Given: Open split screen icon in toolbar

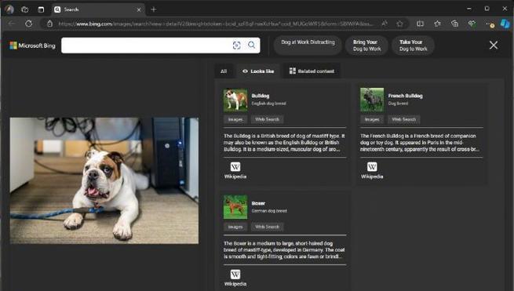Looking at the screenshot, I should tap(420, 24).
